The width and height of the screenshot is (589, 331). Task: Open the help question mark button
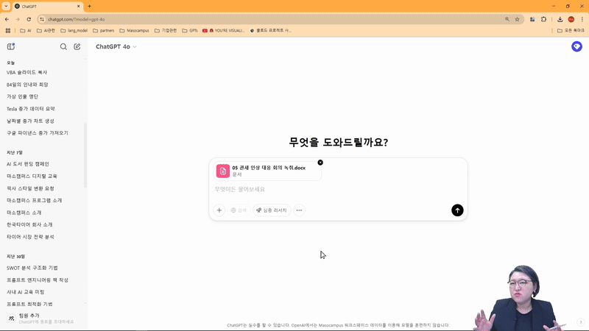(580, 322)
